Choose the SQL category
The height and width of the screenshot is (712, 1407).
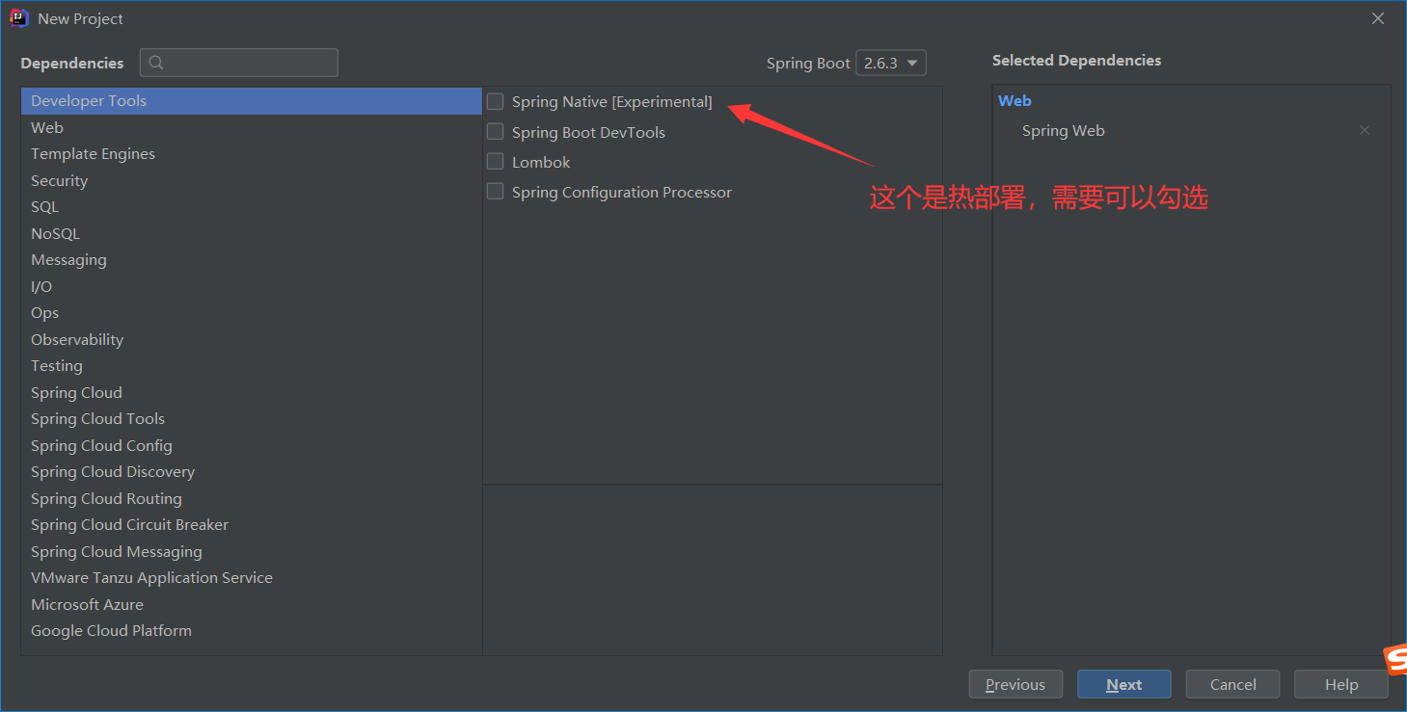click(252, 207)
